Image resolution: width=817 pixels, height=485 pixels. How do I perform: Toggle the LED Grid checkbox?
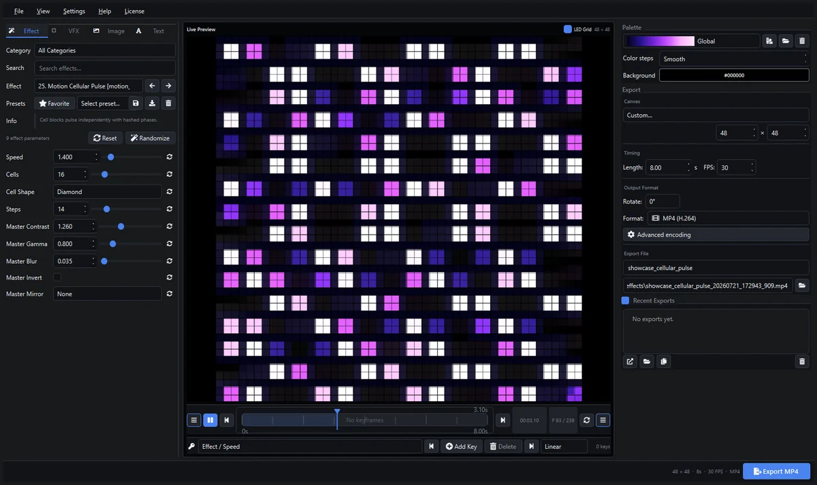click(568, 29)
